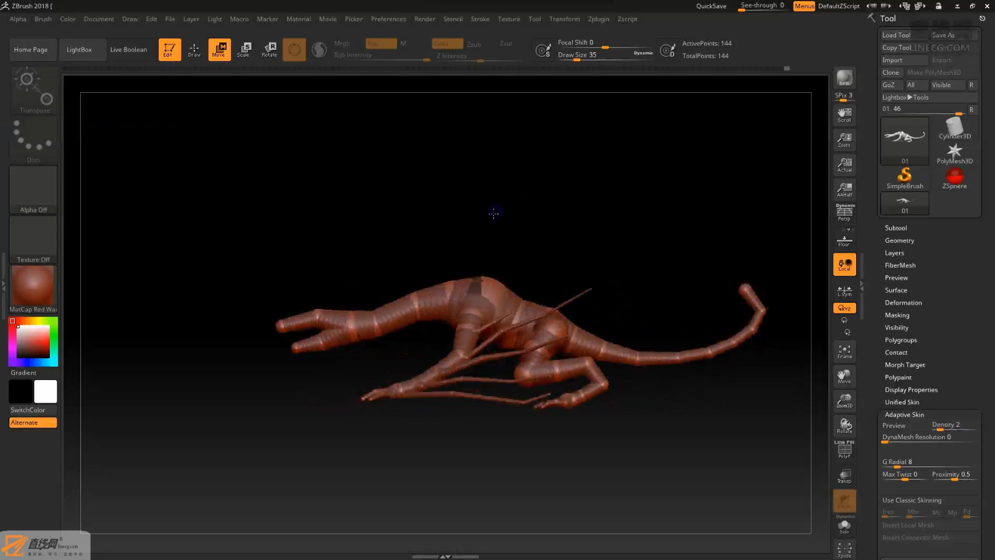The width and height of the screenshot is (995, 560).
Task: Click the Load Tool button
Action: tap(904, 35)
